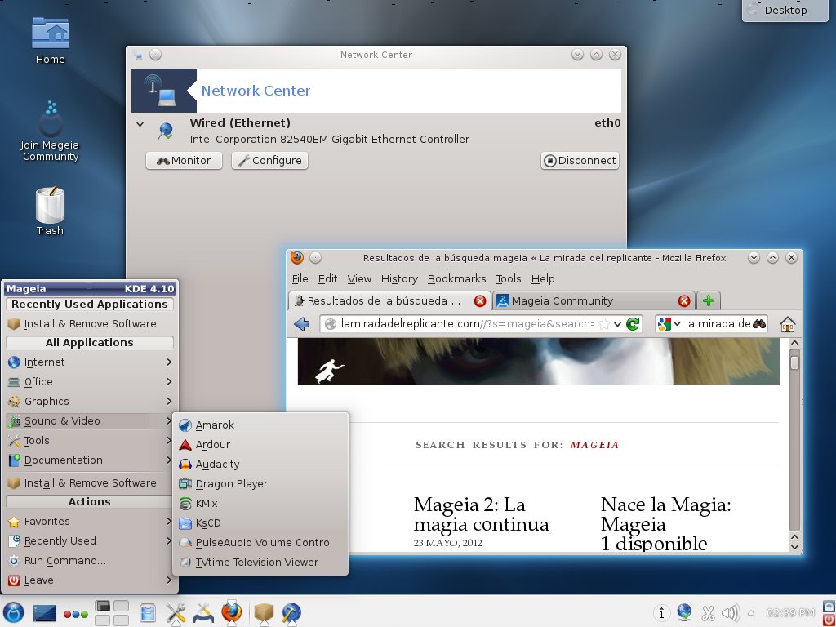Click the speaker volume tray icon

coord(731,613)
